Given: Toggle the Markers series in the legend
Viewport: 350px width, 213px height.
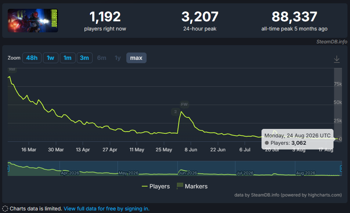Looking at the screenshot, I should [192, 186].
